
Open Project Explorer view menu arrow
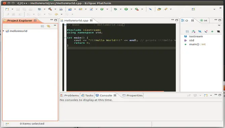55,26
